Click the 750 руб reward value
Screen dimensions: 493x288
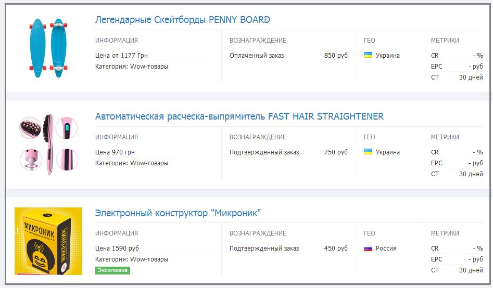pyautogui.click(x=336, y=152)
